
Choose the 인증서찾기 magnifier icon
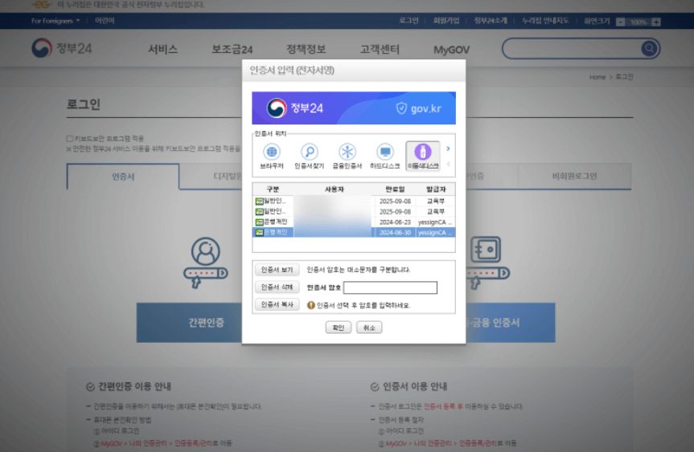pos(310,152)
